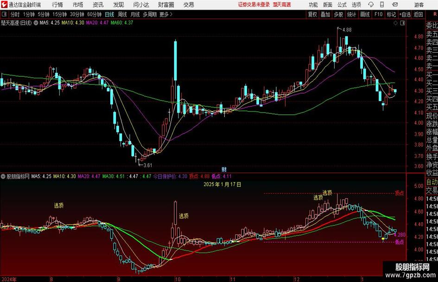This screenshot has height=282, width=438.
Task: Switch to the 30分钟 period
Action: tap(77, 14)
